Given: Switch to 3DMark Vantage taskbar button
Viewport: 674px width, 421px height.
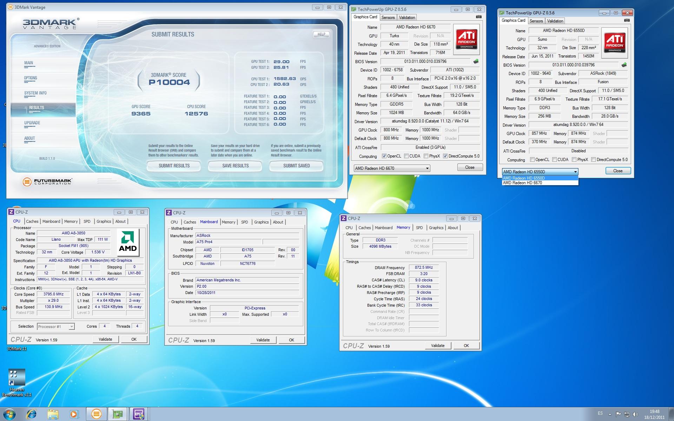Looking at the screenshot, I should click(96, 414).
